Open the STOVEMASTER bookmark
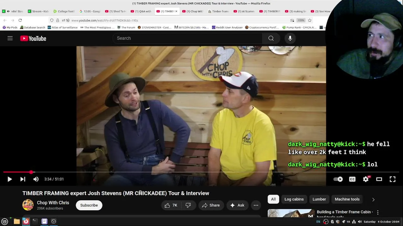403x226 pixels. coord(155,27)
